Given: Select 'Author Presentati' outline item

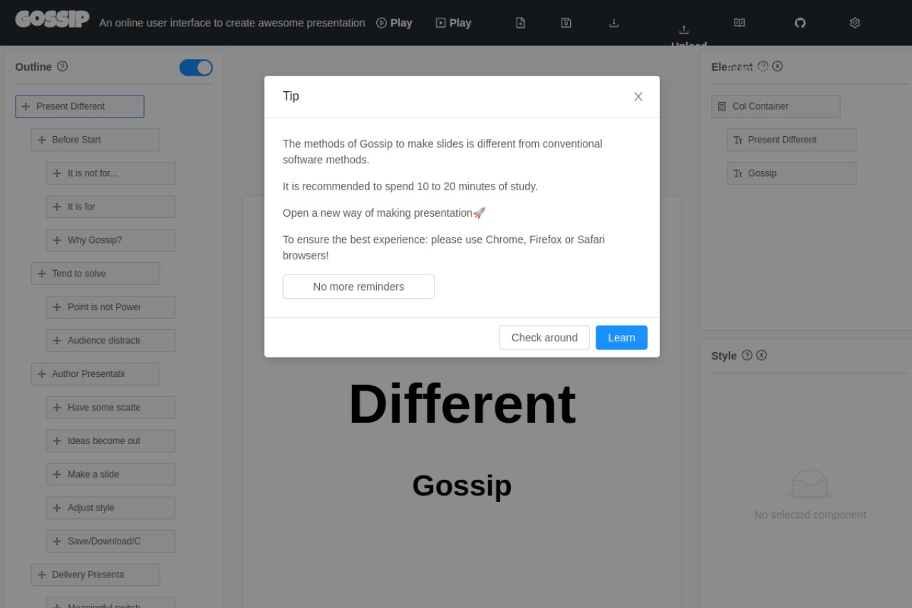Looking at the screenshot, I should tap(95, 374).
